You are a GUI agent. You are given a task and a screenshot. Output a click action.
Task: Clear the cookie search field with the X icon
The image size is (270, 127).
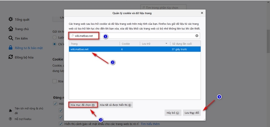click(197, 36)
